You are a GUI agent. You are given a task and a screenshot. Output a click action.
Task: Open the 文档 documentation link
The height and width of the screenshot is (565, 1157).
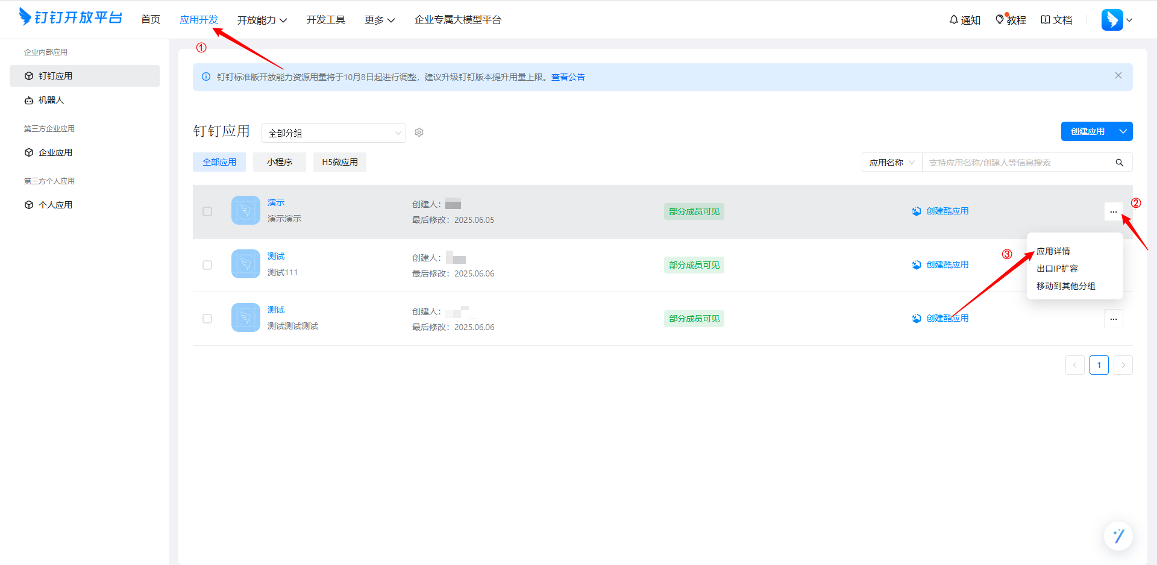tap(1056, 20)
